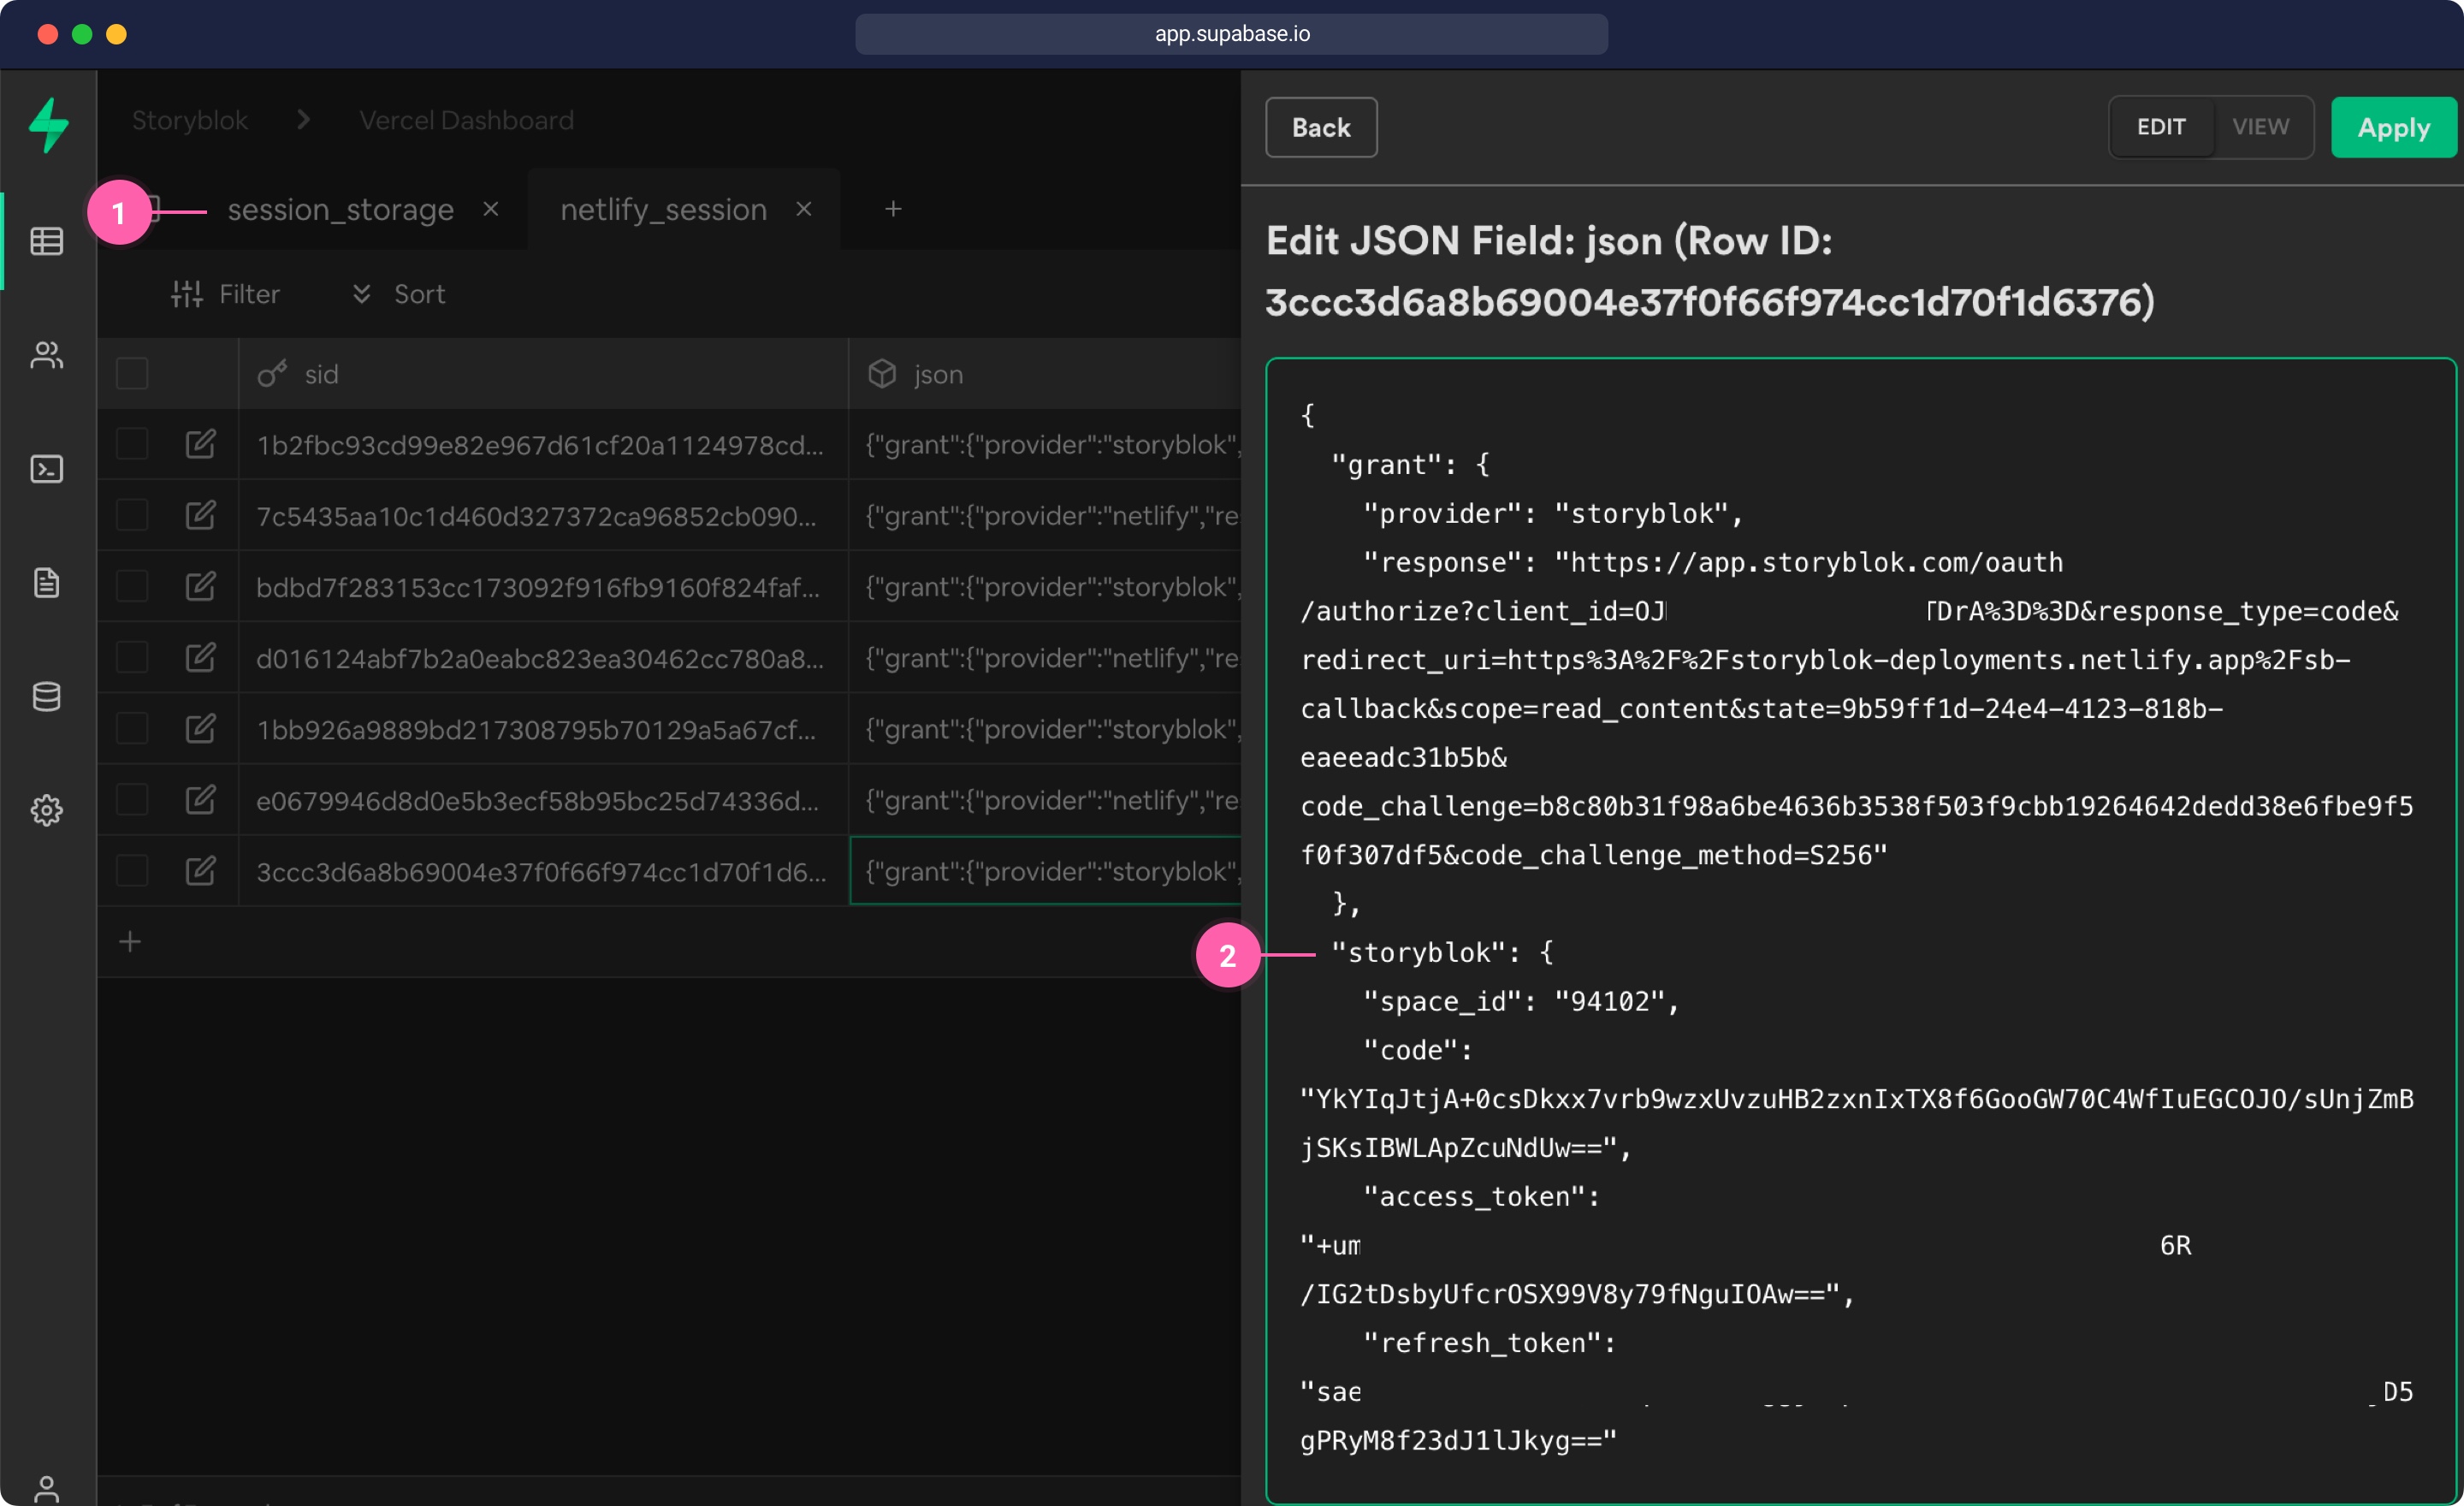Add a new row with the plus icon
Screen dimensions: 2464x1506
click(x=130, y=941)
